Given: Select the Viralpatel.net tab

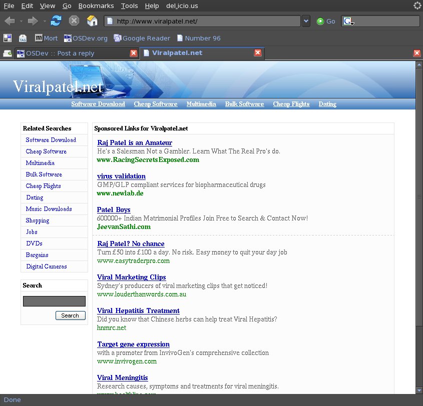Looking at the screenshot, I should (x=202, y=53).
